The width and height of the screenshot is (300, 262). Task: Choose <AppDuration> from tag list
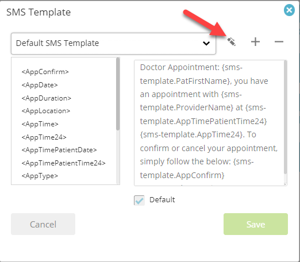click(47, 98)
